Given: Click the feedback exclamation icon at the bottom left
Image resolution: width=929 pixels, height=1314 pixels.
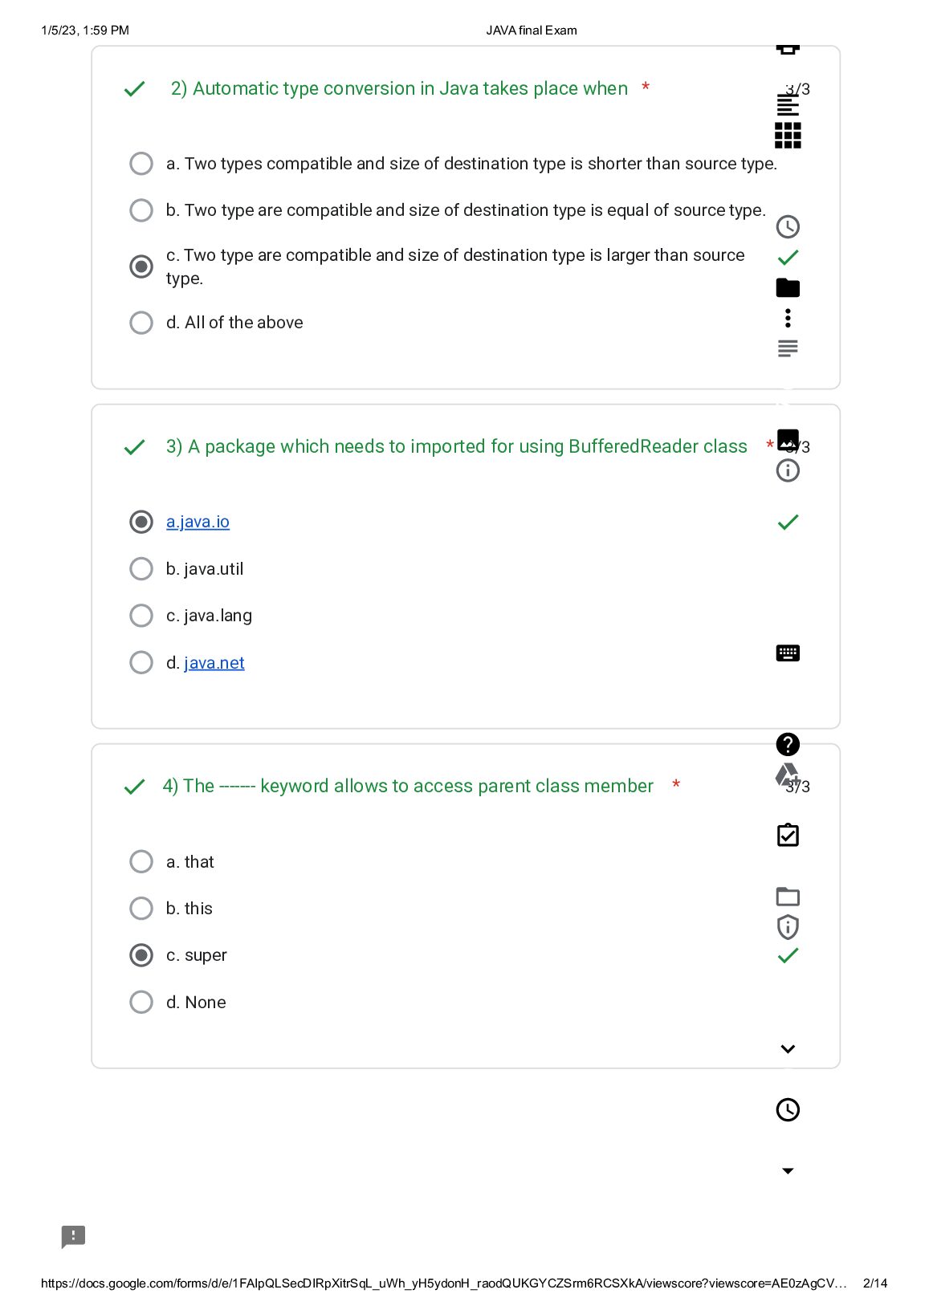Looking at the screenshot, I should point(73,1237).
